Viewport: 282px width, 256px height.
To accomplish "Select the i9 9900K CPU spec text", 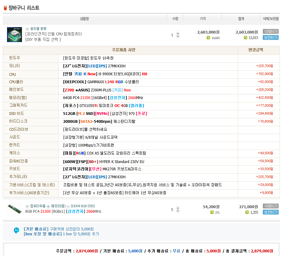I will 105,74.
